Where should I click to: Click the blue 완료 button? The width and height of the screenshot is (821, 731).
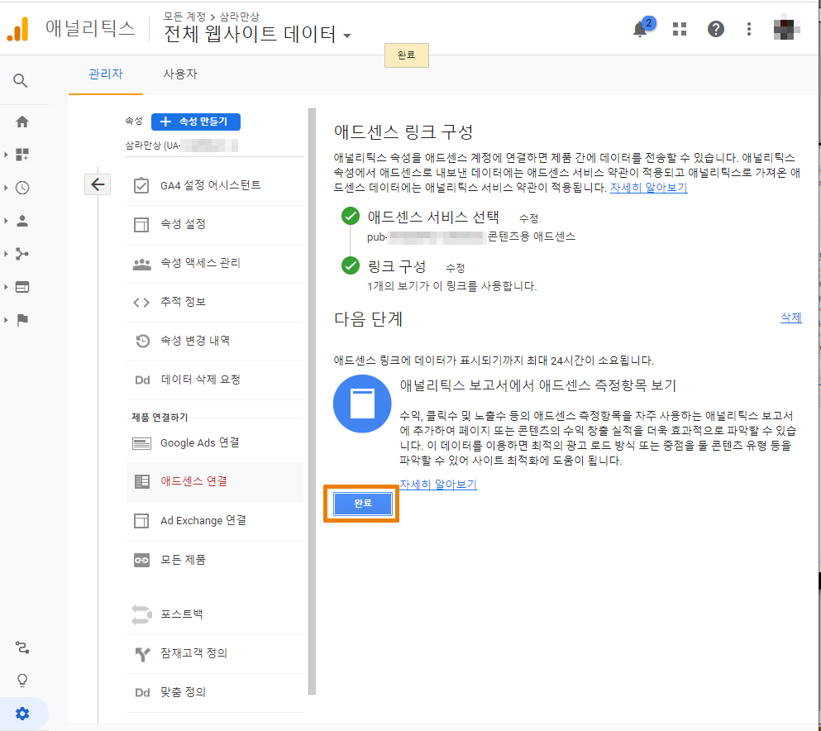362,504
